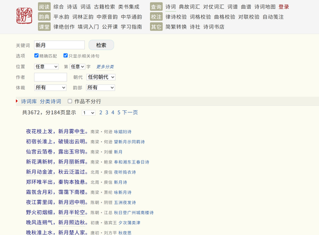The width and height of the screenshot is (319, 235).
Task: Open the character position 第...字 dropdown
Action: (x=77, y=67)
